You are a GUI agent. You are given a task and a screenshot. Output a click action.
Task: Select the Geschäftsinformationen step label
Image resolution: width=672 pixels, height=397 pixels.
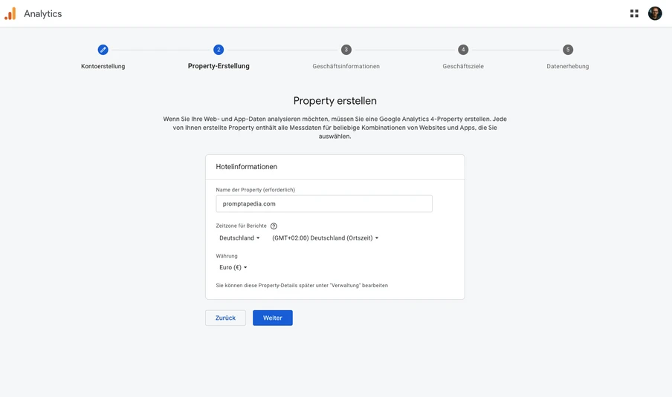pos(346,66)
